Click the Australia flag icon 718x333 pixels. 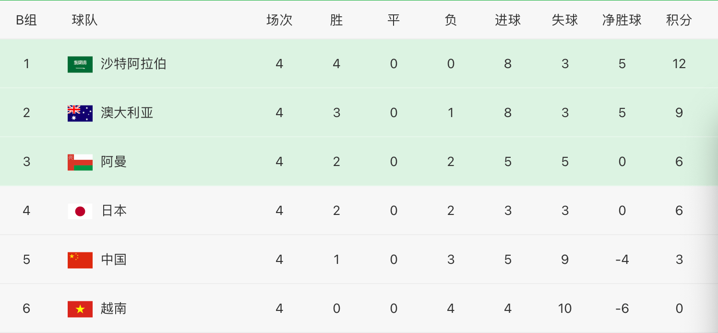coord(80,113)
